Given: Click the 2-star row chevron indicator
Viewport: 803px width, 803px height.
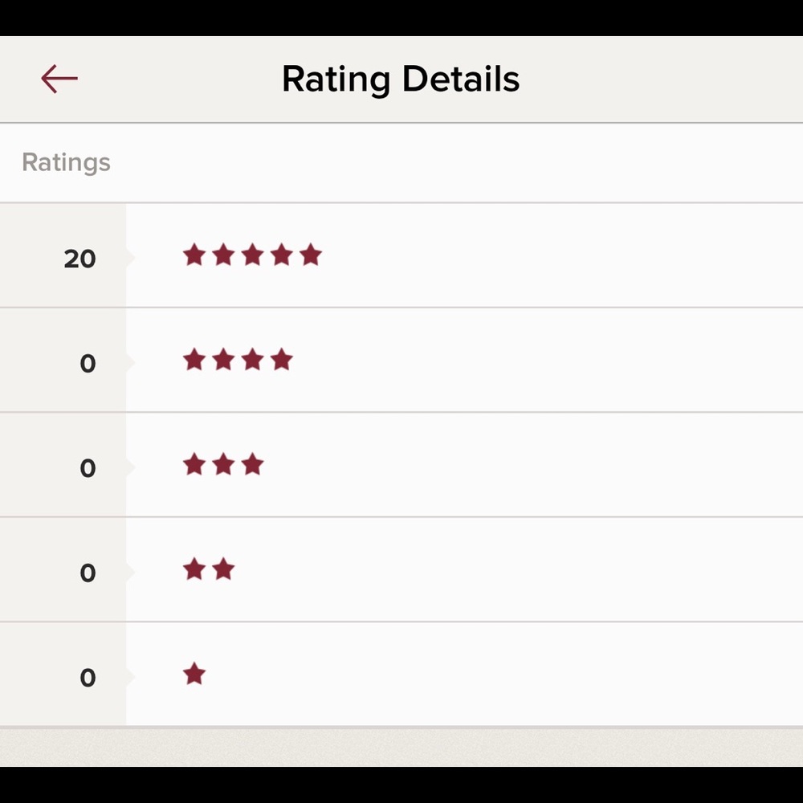Looking at the screenshot, I should click(130, 570).
